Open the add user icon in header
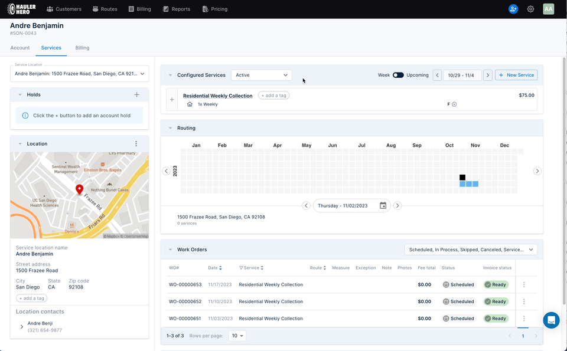 point(513,9)
